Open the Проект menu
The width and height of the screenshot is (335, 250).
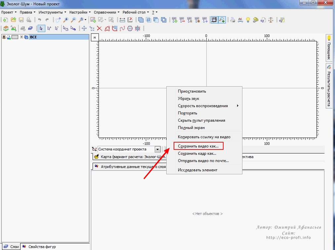click(9, 12)
